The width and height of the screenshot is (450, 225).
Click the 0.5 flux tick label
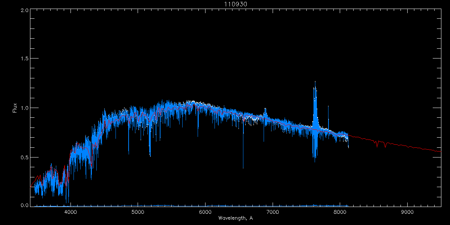click(x=24, y=157)
